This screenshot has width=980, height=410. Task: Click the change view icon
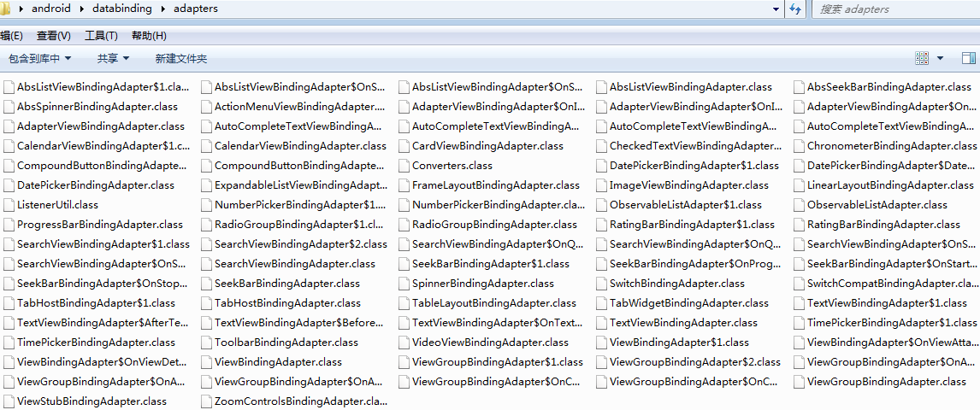(x=921, y=58)
